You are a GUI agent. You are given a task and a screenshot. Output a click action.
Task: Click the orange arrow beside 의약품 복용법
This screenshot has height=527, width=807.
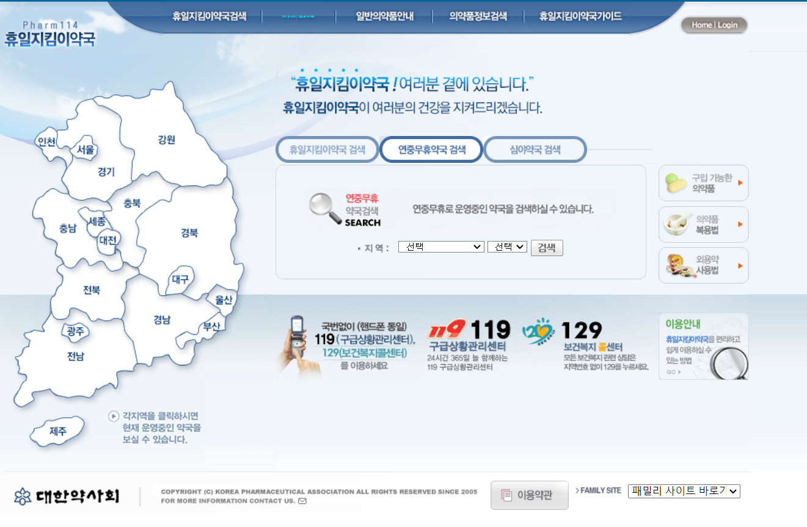click(x=740, y=224)
